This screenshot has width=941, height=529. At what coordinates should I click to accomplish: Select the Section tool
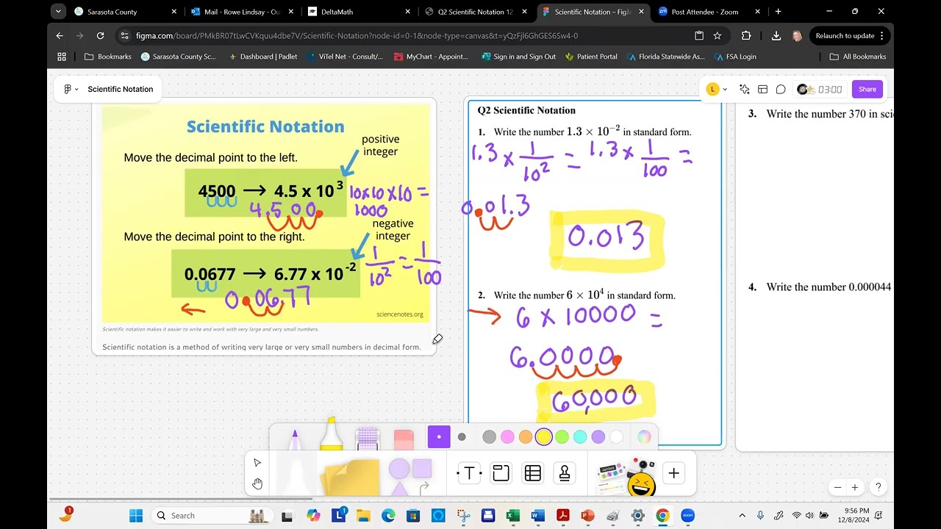click(501, 473)
